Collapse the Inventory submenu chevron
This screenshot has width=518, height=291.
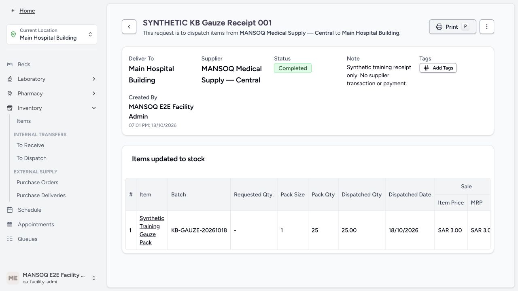point(94,108)
